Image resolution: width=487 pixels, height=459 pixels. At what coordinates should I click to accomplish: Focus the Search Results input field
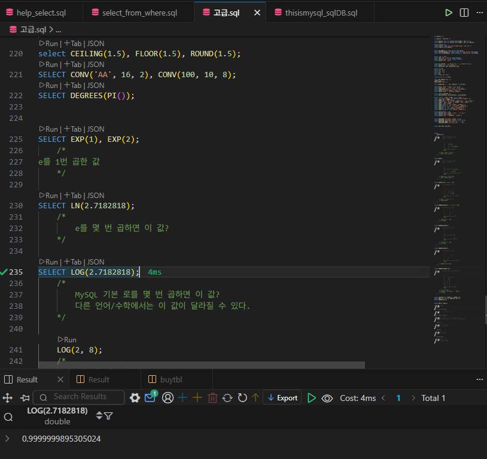79,397
